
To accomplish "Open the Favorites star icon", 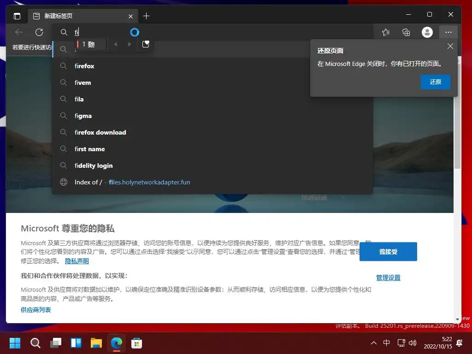I will pos(386,32).
